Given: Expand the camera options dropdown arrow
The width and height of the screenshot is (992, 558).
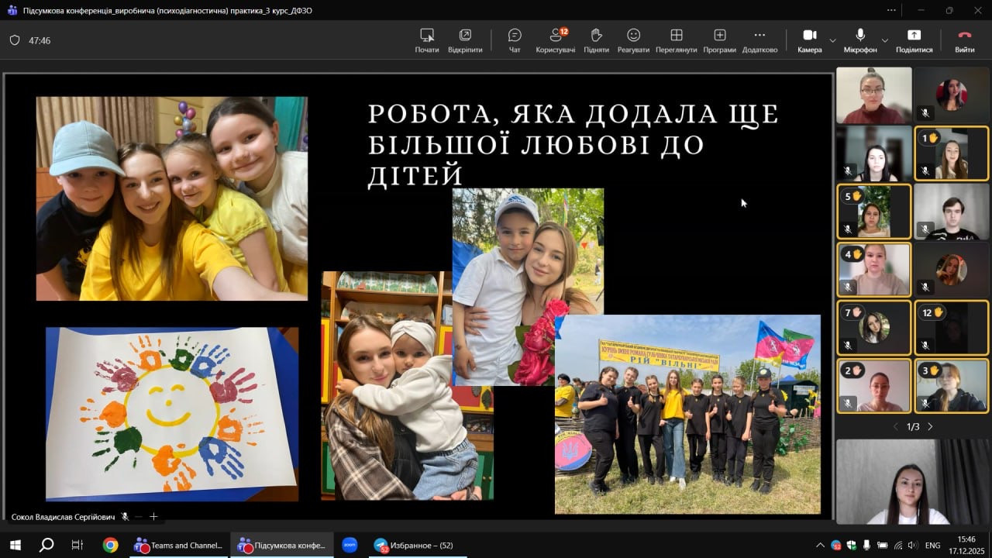Looking at the screenshot, I should tap(832, 40).
